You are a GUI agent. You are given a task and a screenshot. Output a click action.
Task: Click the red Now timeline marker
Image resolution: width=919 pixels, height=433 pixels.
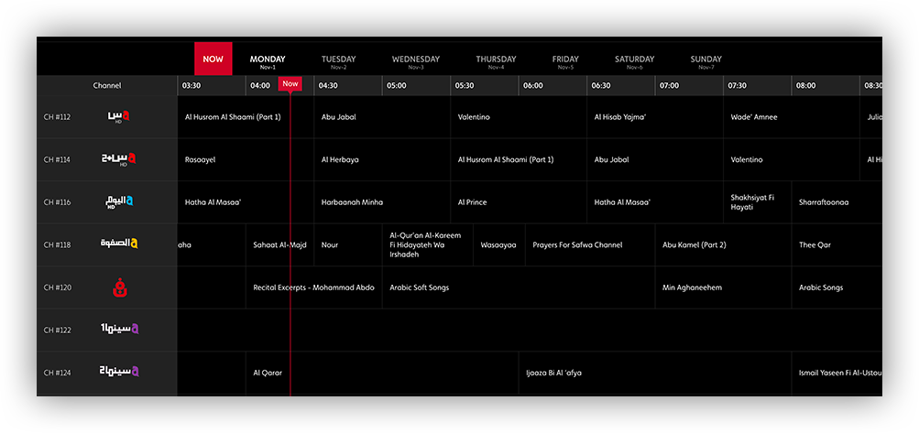pyautogui.click(x=290, y=84)
